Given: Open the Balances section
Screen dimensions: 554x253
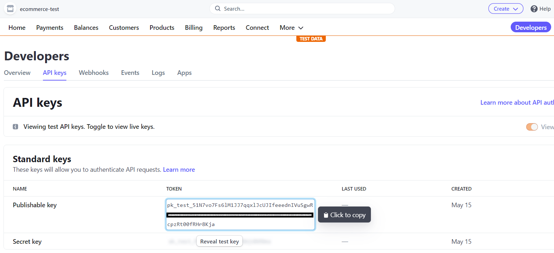Looking at the screenshot, I should 86,28.
